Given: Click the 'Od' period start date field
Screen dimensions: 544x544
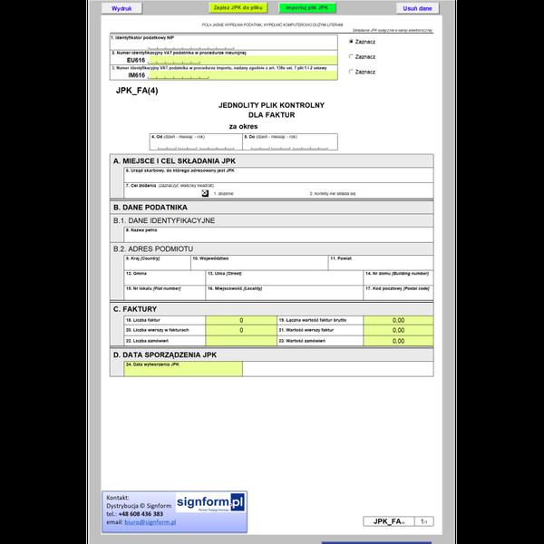Looking at the screenshot, I should (196, 142).
